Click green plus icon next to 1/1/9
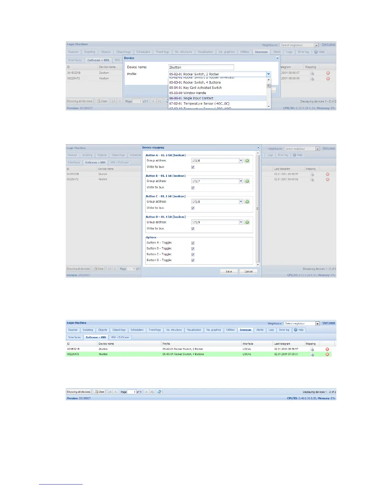The width and height of the screenshot is (376, 487). click(247, 222)
